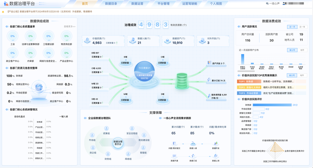Click the 市场经营部 8分 rating bar

[x=259, y=109]
